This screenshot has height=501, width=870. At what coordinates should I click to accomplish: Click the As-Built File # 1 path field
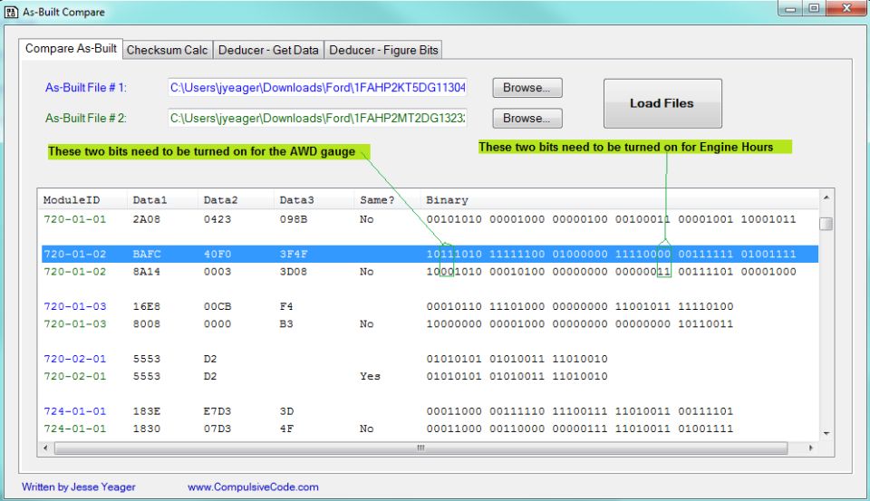[317, 88]
